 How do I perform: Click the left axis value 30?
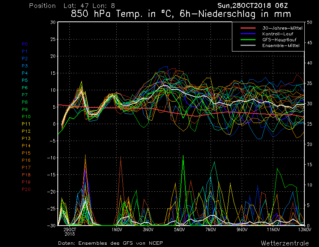[53, 22]
